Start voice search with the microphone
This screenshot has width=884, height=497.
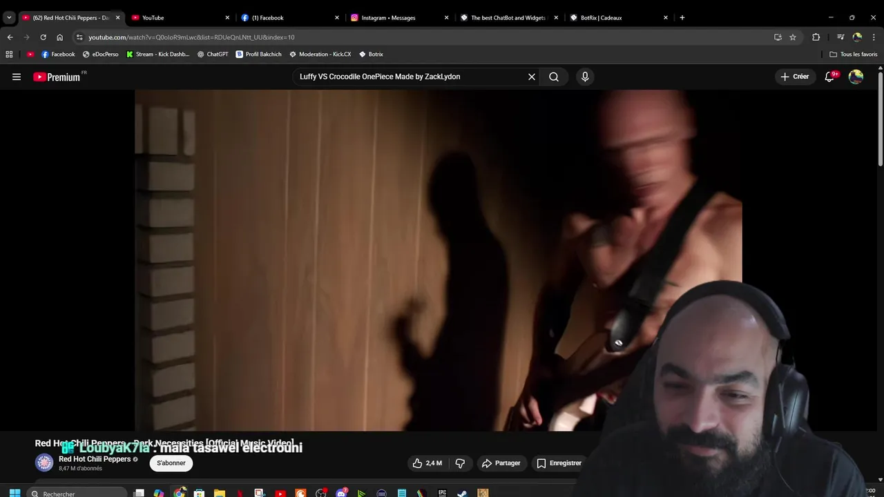pos(585,77)
